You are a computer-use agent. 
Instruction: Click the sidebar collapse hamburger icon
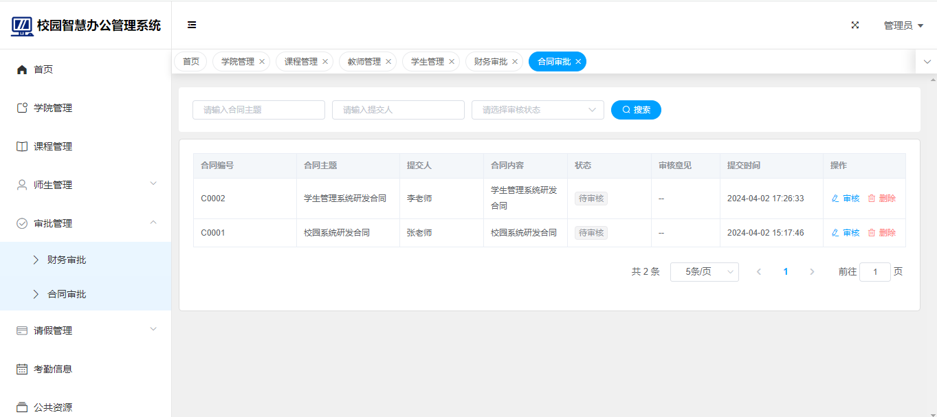[x=192, y=25]
